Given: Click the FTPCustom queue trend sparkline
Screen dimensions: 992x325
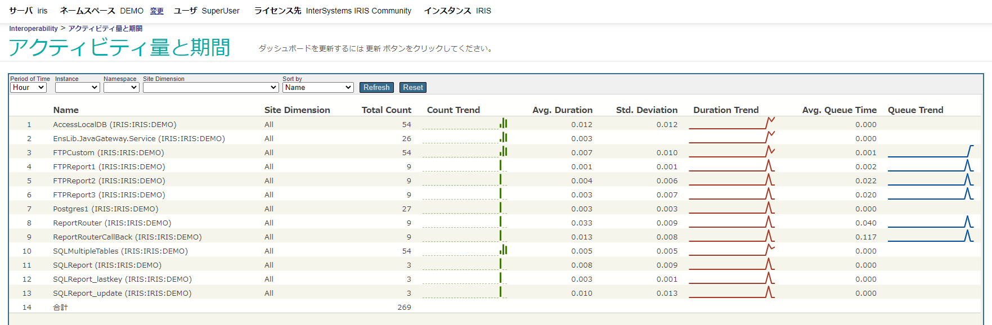Looking at the screenshot, I should click(931, 152).
